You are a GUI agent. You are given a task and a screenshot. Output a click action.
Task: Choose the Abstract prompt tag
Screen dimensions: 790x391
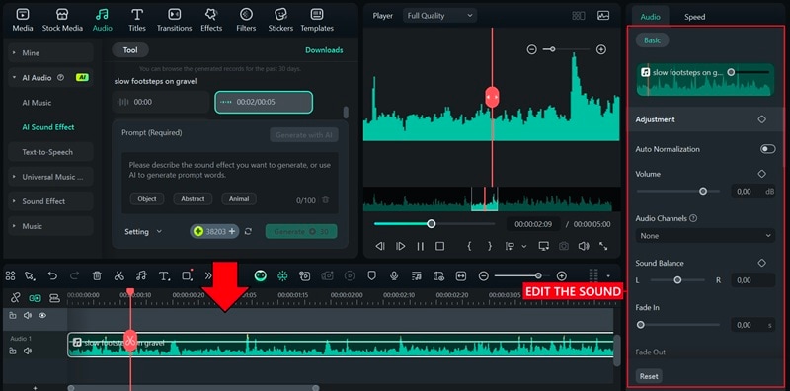(193, 199)
